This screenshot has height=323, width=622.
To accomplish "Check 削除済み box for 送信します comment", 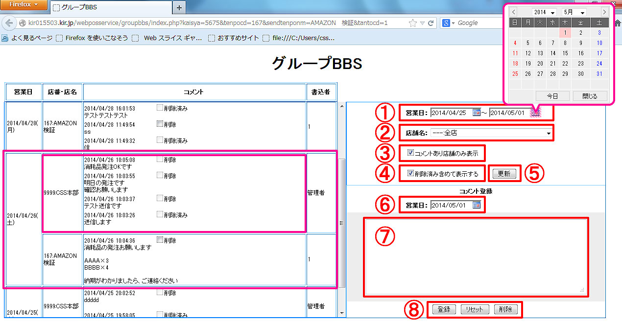I will point(160,214).
